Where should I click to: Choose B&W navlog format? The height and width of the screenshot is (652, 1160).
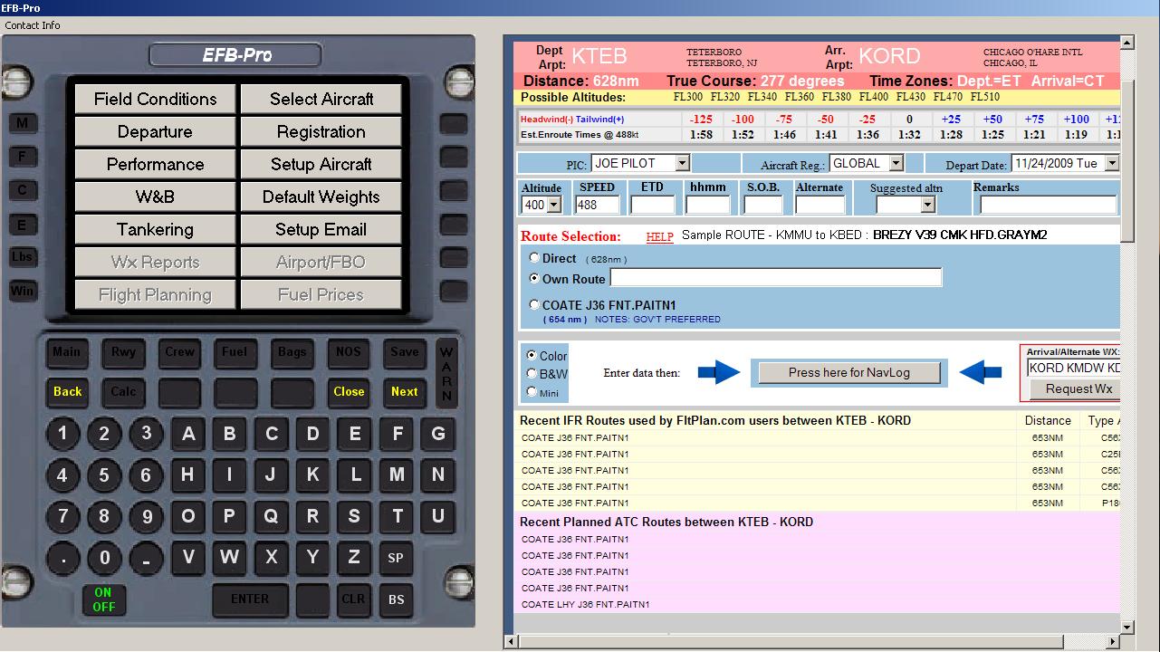[x=532, y=373]
